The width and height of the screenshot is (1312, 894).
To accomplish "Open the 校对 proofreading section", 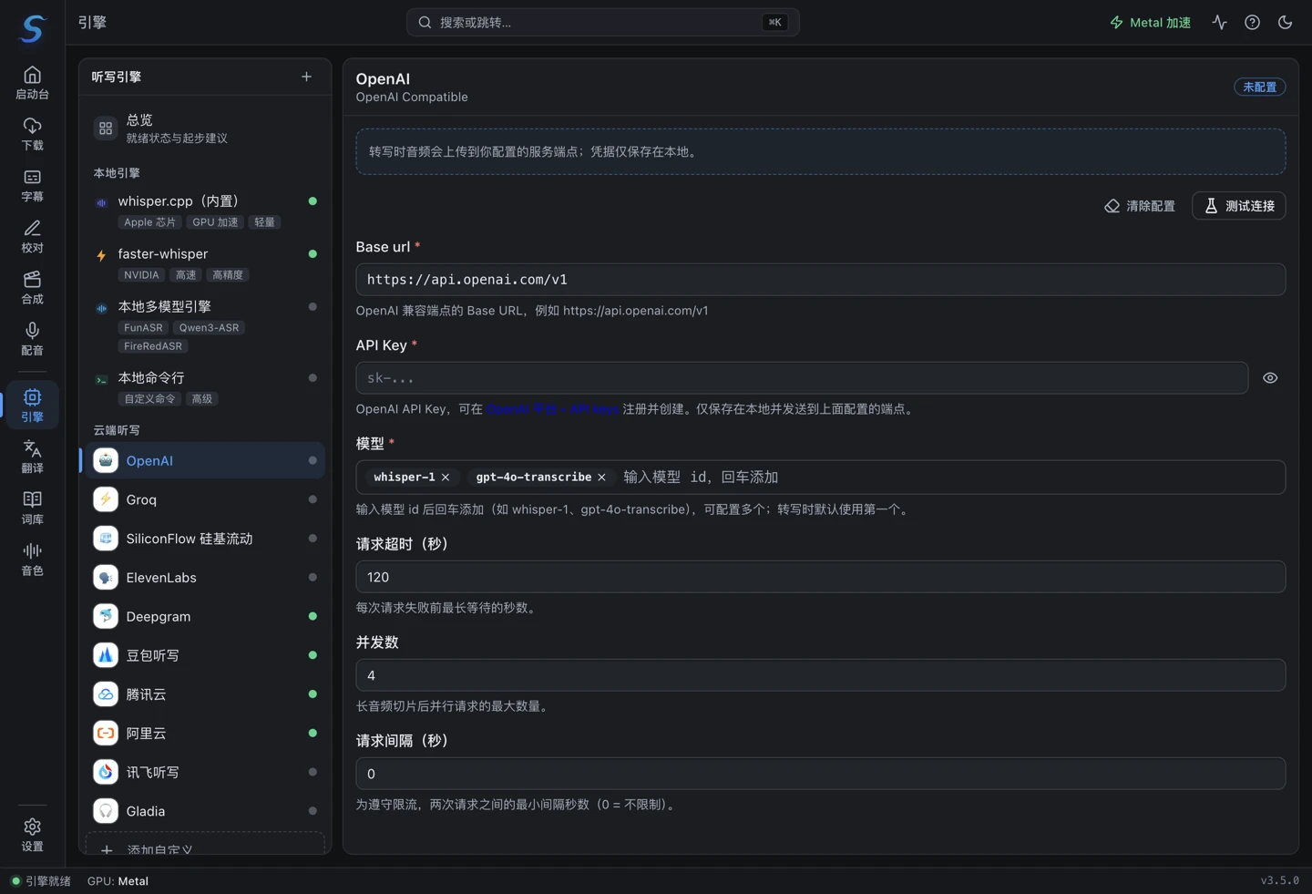I will pos(32,236).
